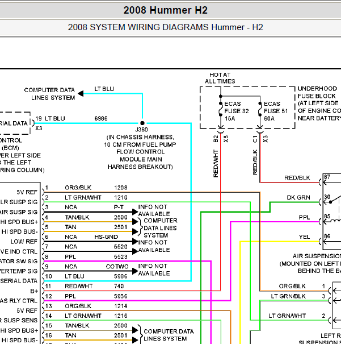Select the B2 connector terminal label

(x=216, y=139)
